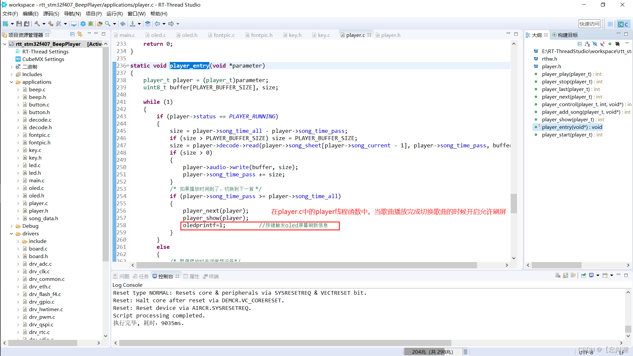
Task: Navigate forward with the right arrow
Action: [171, 24]
